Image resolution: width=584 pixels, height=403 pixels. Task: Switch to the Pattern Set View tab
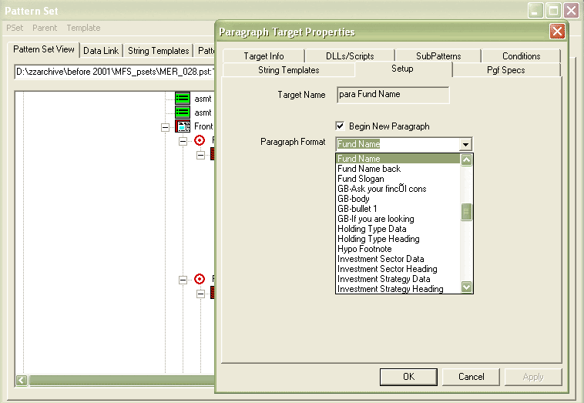[44, 49]
